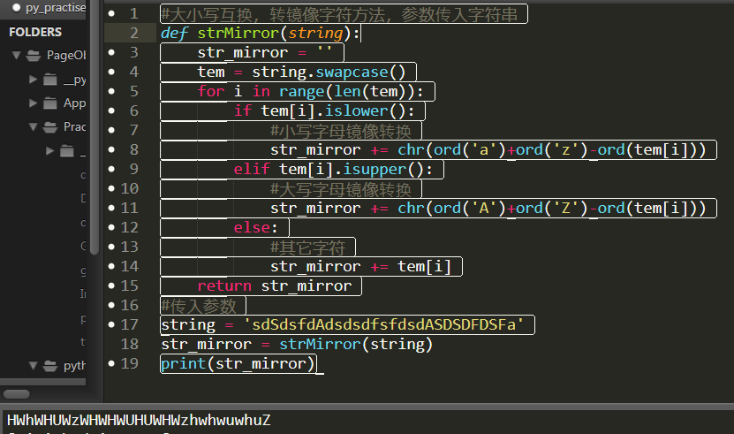
Task: Click the FOLDERS sidebar header
Action: [x=35, y=32]
